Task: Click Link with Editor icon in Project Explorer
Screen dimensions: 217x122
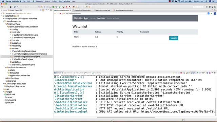Action: [43, 10]
